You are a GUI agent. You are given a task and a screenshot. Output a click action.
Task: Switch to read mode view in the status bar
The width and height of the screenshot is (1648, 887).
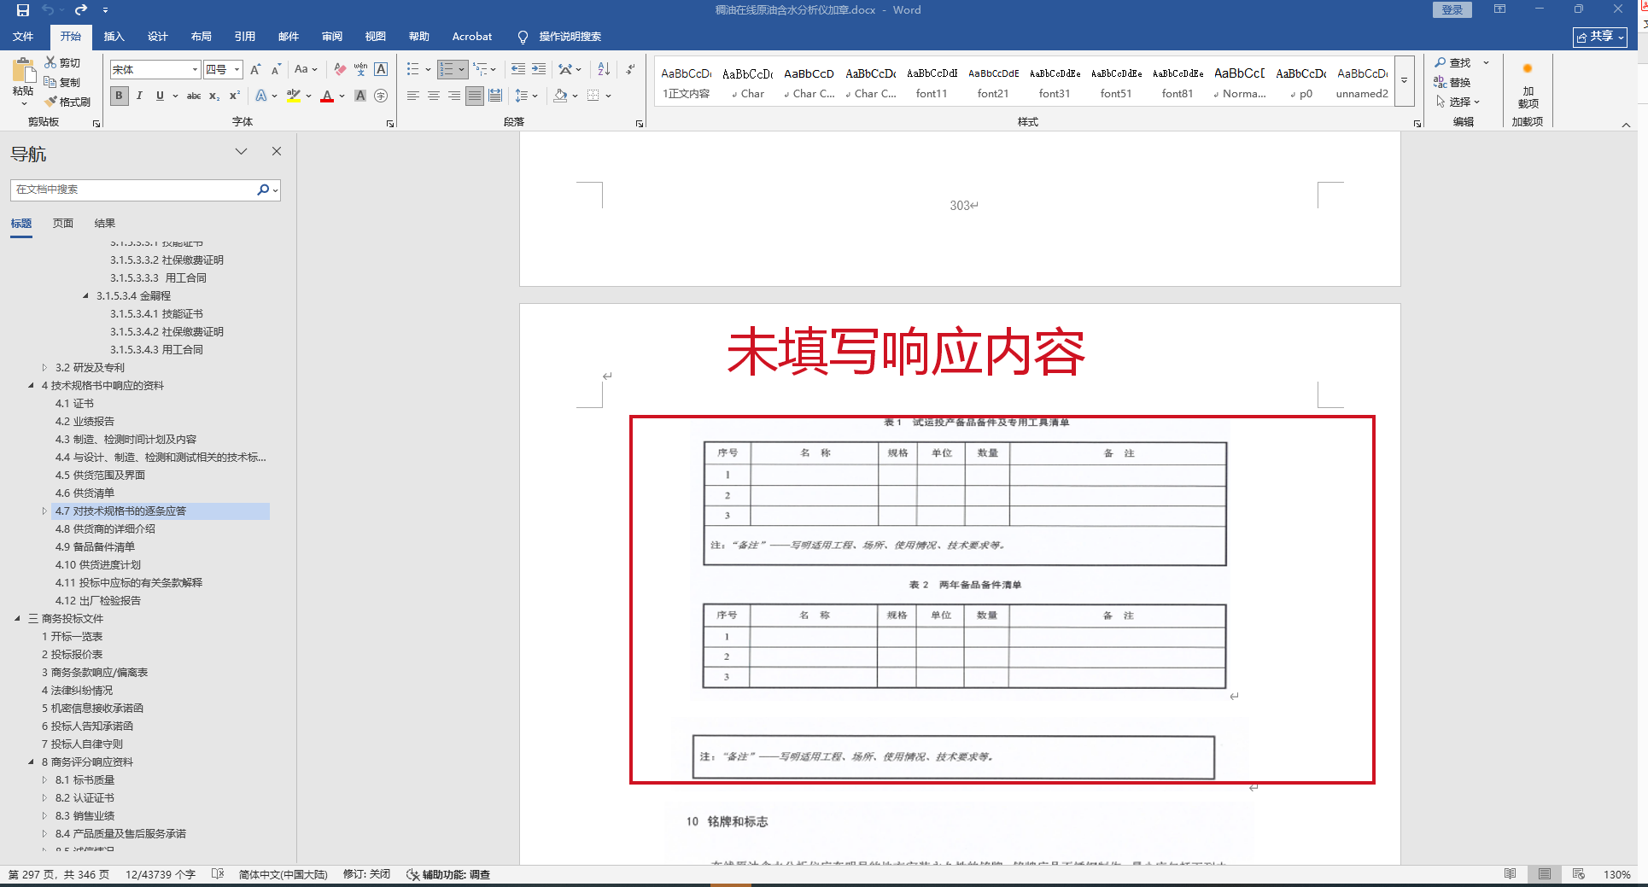1511,874
